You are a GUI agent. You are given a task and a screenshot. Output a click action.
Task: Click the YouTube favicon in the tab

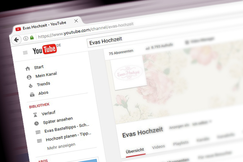coord(18,29)
